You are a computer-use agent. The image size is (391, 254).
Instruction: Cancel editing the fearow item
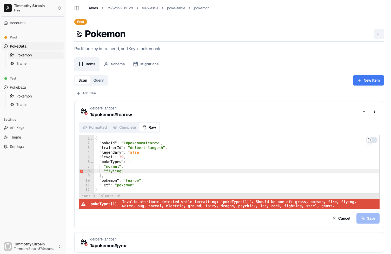click(341, 218)
